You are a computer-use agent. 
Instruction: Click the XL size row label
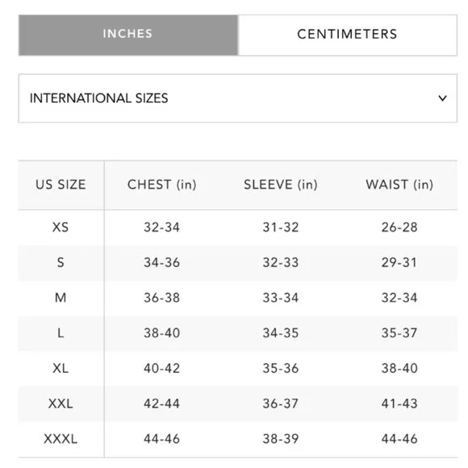[61, 368]
